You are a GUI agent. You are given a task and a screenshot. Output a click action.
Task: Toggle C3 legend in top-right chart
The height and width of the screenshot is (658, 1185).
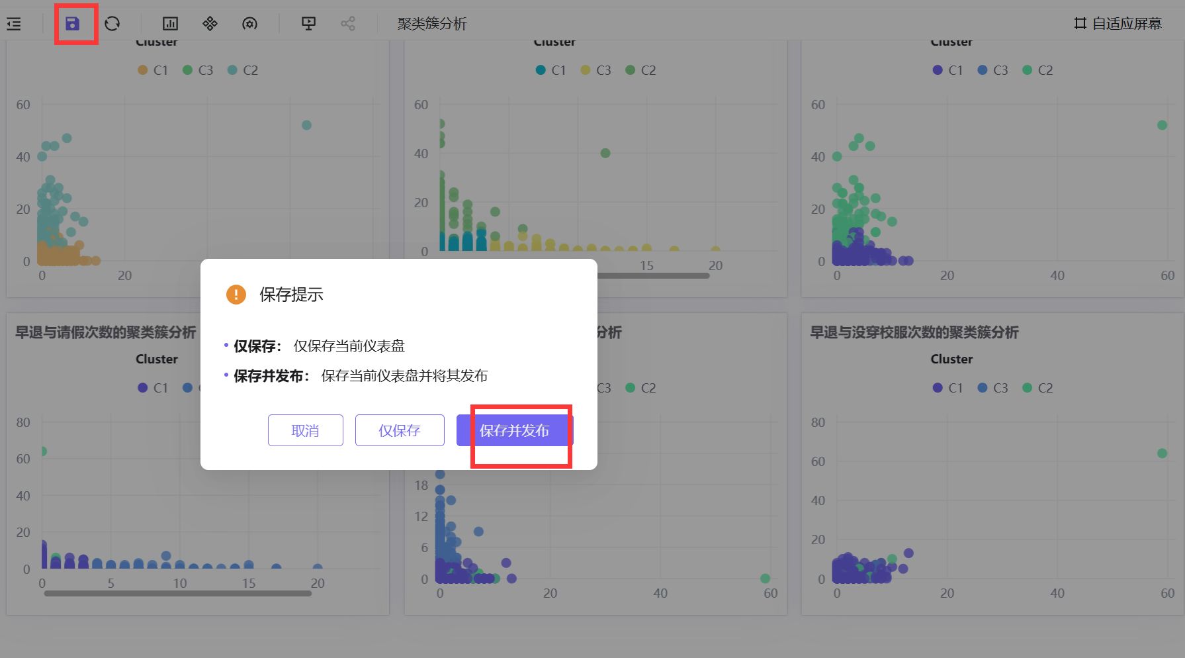coord(993,70)
